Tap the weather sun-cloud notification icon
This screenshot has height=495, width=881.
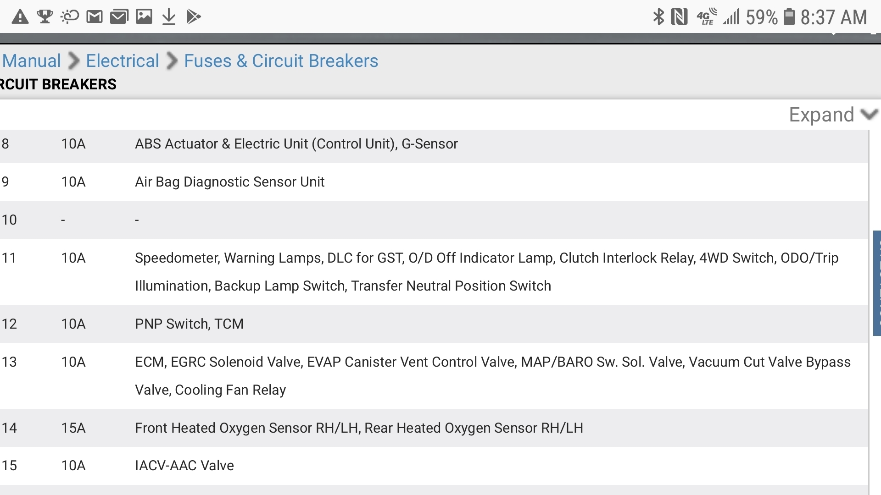coord(70,17)
